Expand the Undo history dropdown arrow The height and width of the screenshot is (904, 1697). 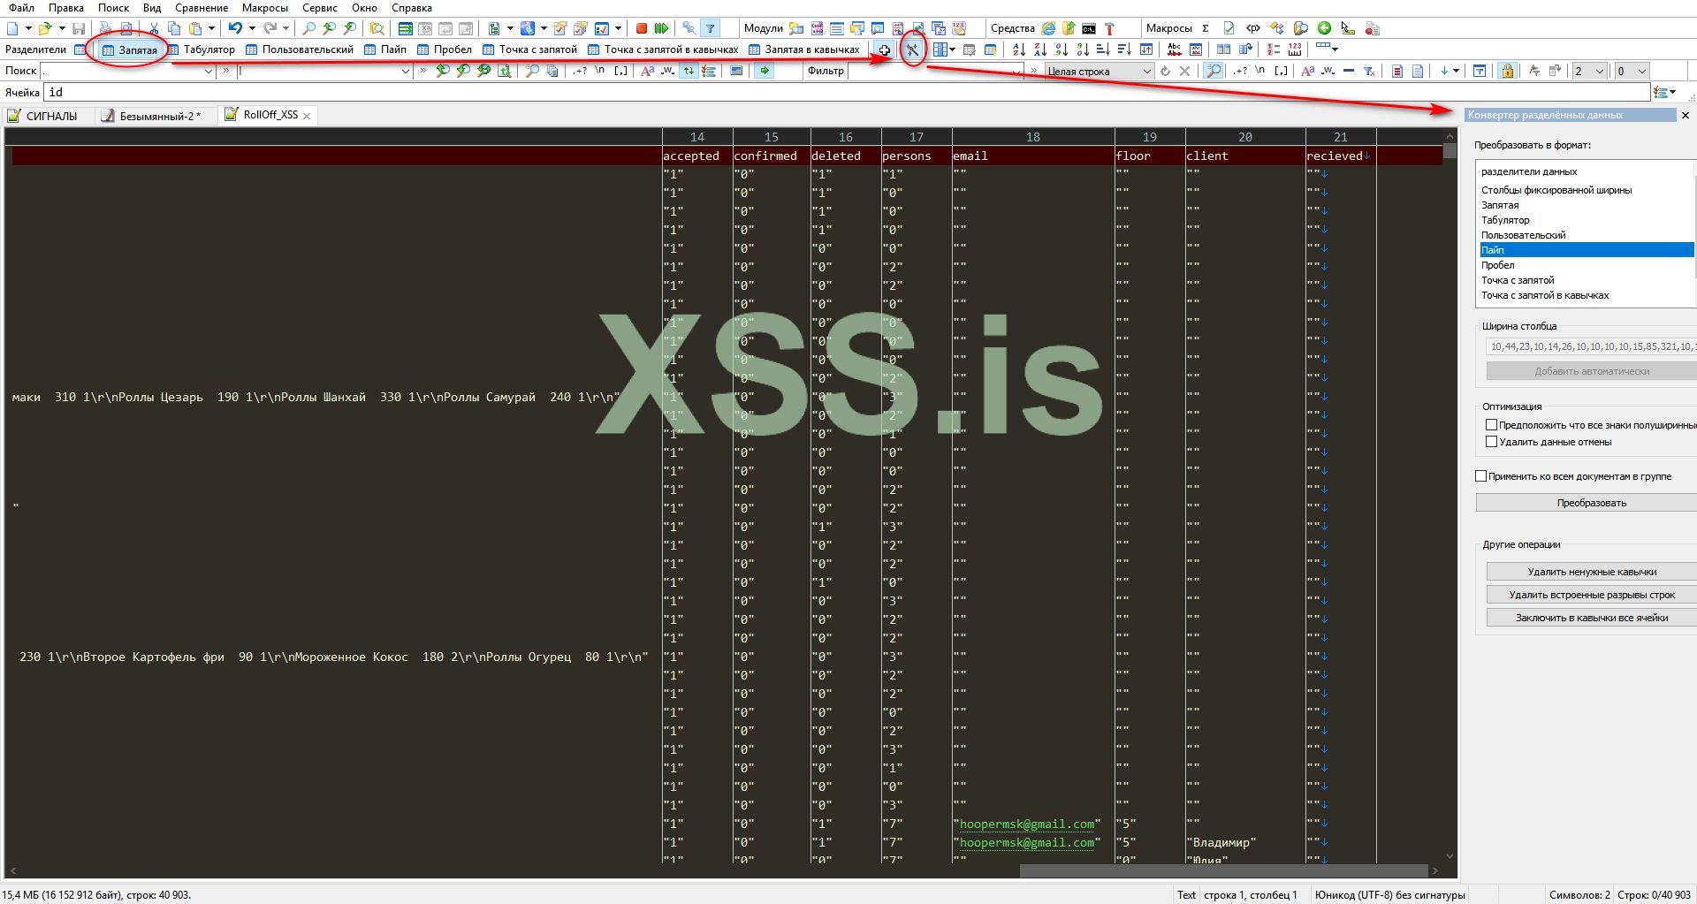tap(251, 28)
